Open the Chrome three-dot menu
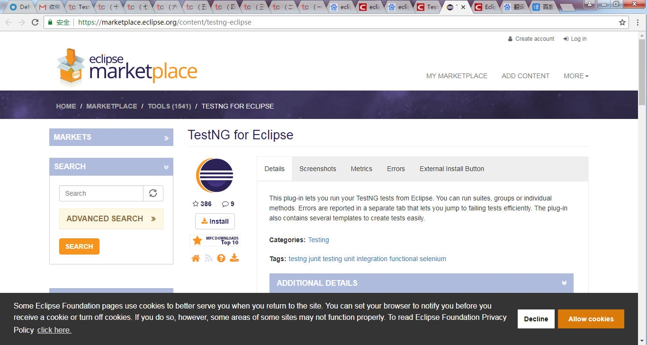The width and height of the screenshot is (647, 345). tap(638, 22)
